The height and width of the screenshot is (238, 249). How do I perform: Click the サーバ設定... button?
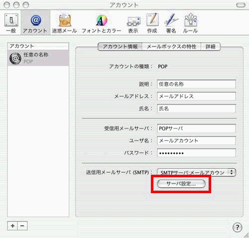click(x=181, y=184)
